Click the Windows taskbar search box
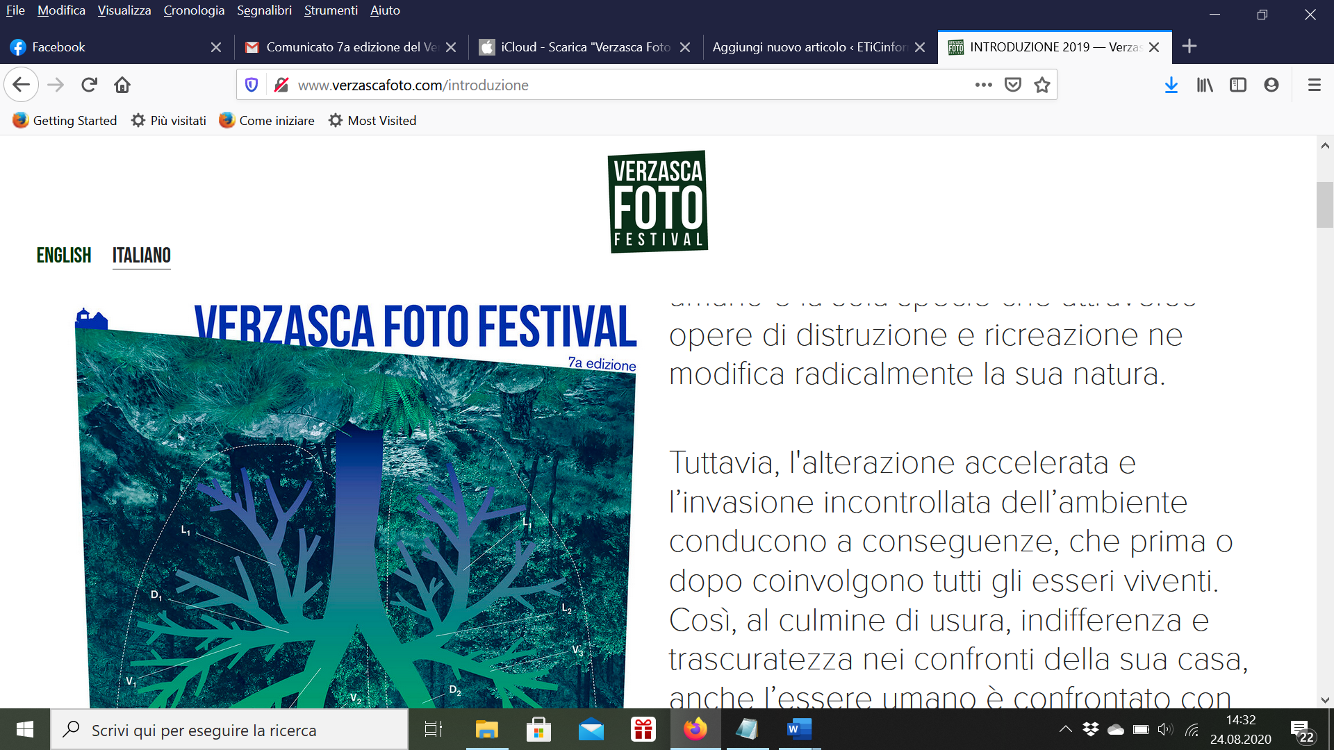This screenshot has width=1334, height=750. click(229, 729)
